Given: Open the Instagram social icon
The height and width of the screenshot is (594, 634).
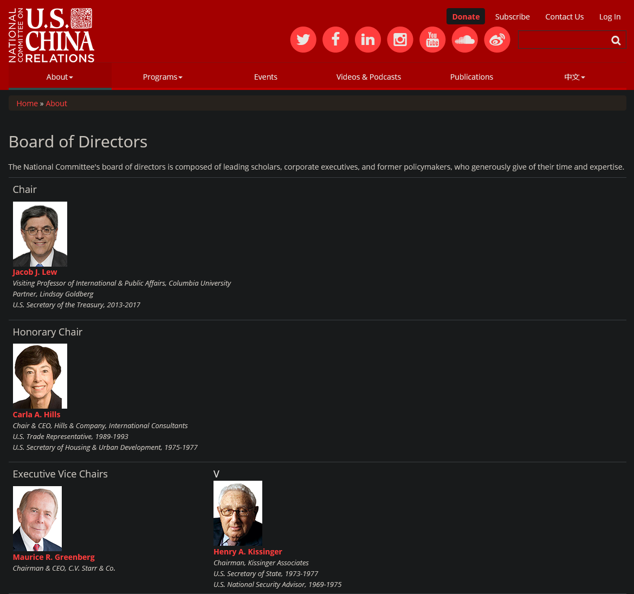Looking at the screenshot, I should click(x=400, y=40).
